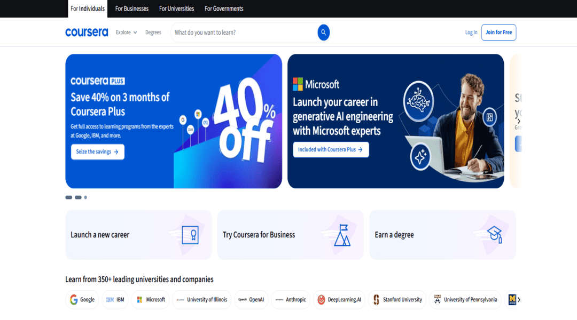This screenshot has width=577, height=320.
Task: Select the third carousel indicator dot
Action: click(85, 197)
